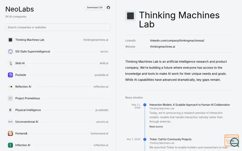Viewport: 242px width, 151px height.
Task: Click reflection.ai website text
Action: tap(101, 87)
